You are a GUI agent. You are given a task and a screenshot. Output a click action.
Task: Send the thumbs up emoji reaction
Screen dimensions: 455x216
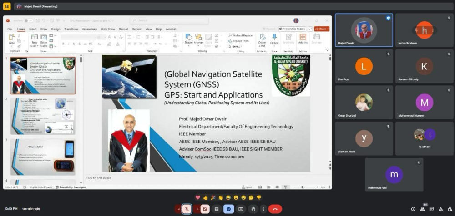[x=205, y=198]
